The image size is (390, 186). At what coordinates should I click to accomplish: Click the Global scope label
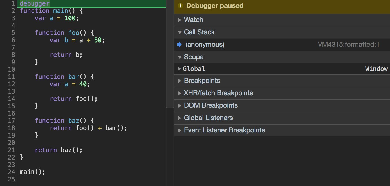tap(194, 69)
